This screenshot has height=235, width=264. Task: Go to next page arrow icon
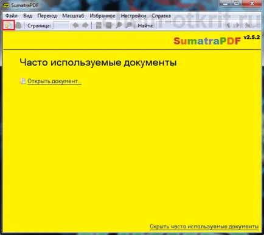click(85, 26)
